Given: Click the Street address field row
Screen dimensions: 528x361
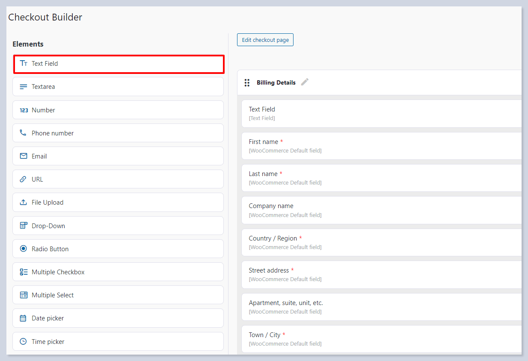Looking at the screenshot, I should point(381,274).
